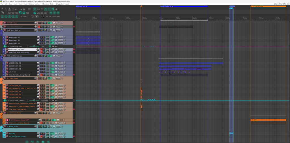The width and height of the screenshot is (290, 143).
Task: Select the Amb_Corridor_Air_Lp region in the ruler
Action: [184, 6]
